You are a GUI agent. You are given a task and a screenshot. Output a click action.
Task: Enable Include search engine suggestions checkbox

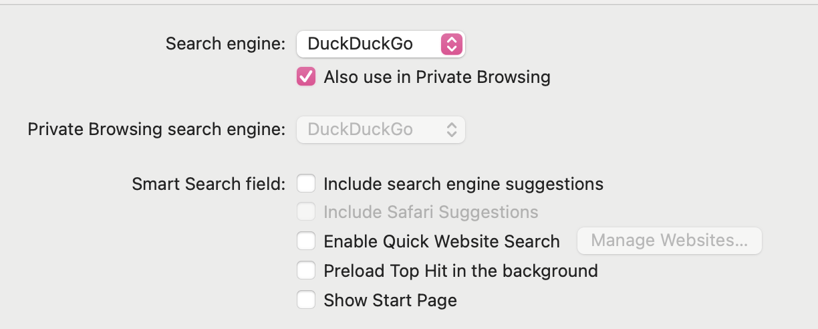(306, 183)
